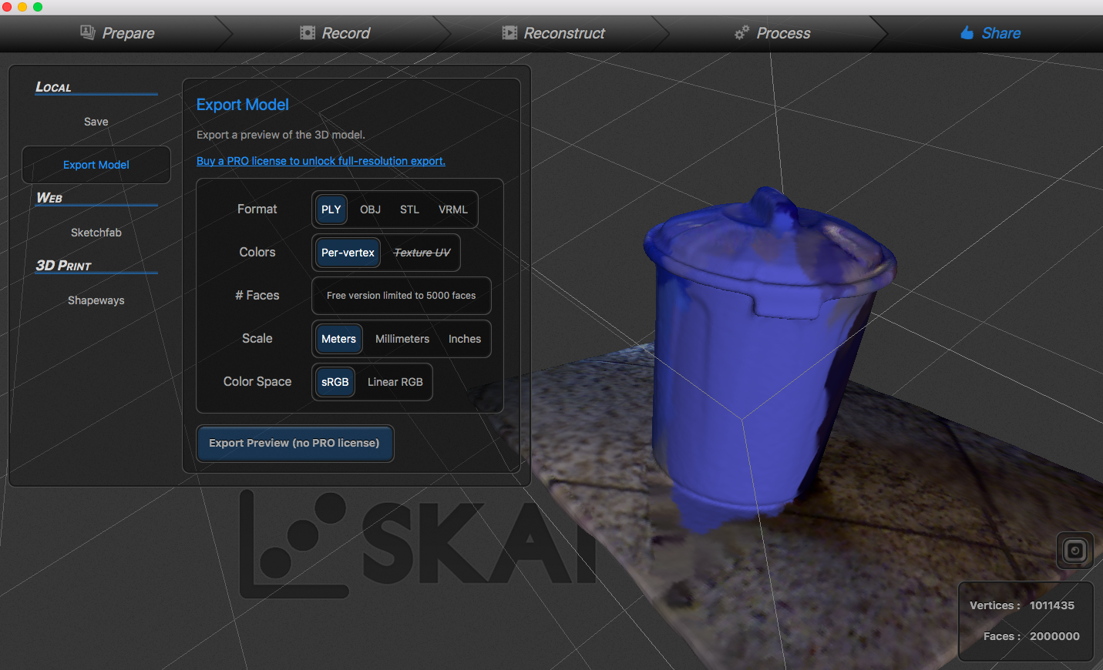Click the free version 5000 faces field
Viewport: 1103px width, 670px height.
pyautogui.click(x=402, y=296)
